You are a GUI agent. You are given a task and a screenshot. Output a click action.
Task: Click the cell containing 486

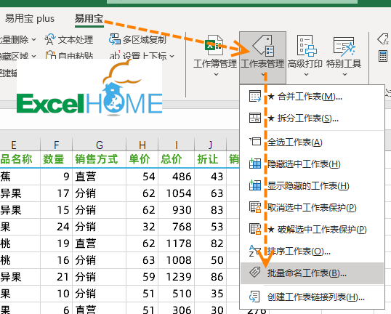click(x=177, y=177)
